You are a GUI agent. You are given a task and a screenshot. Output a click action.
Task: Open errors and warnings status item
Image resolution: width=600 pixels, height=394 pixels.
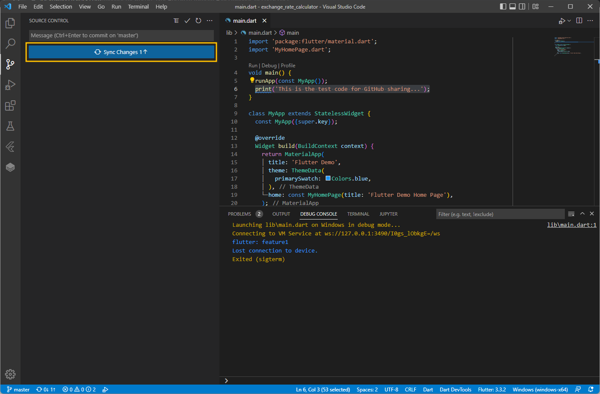pos(79,389)
